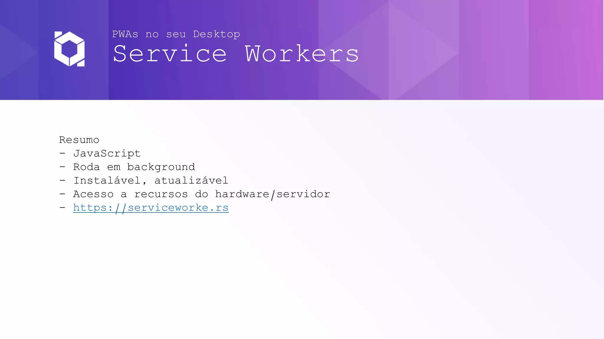
Task: Select the '- JavaScript' bullet line
Action: coord(100,154)
